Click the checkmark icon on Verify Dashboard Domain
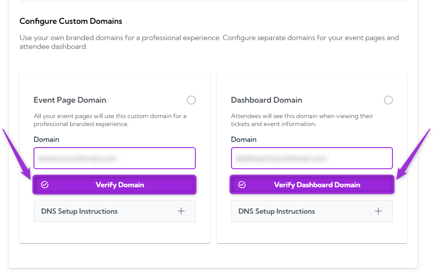 point(242,185)
